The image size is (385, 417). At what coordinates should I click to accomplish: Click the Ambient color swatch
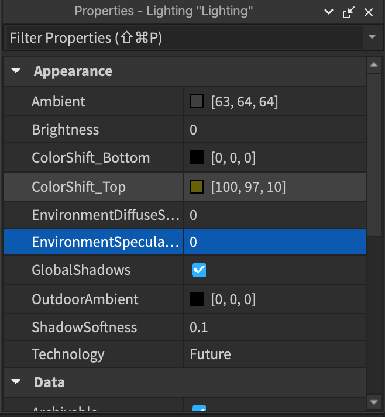pyautogui.click(x=197, y=102)
